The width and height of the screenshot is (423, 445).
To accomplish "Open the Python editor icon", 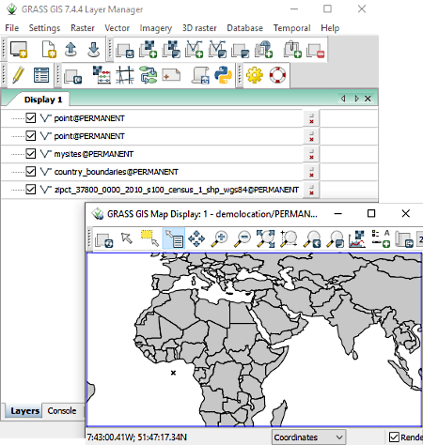I will coord(223,75).
